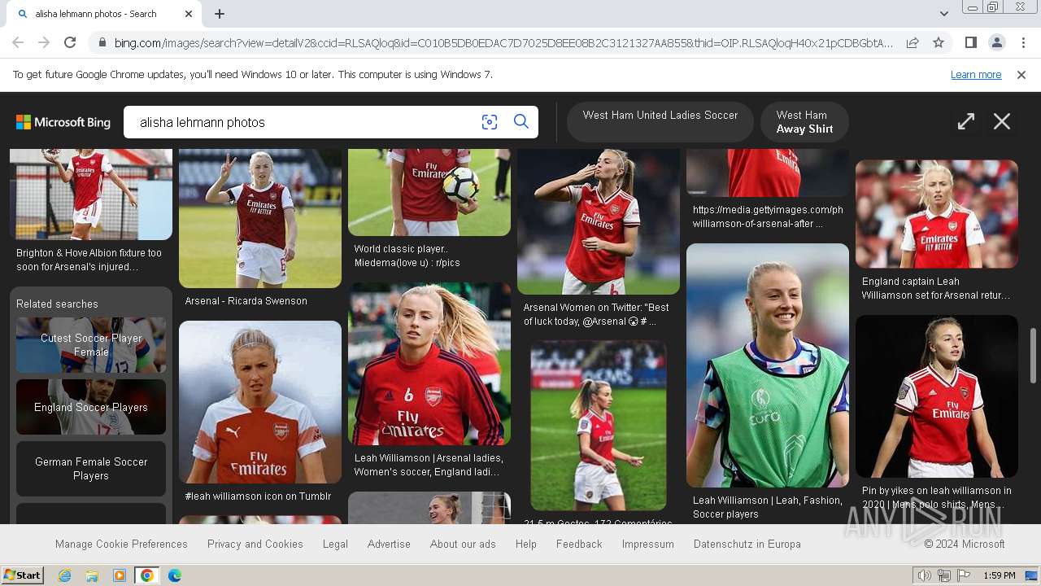Open the Help footer link
1041x586 pixels.
pos(526,544)
